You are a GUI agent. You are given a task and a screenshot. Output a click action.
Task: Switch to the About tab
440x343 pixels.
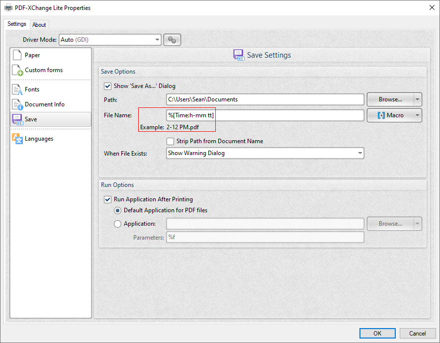click(39, 24)
